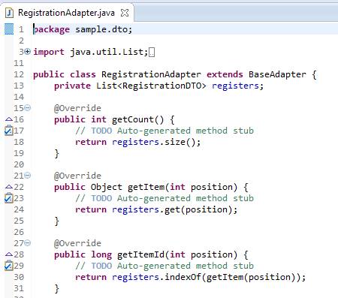The image size is (338, 298).
Task: Click the closing brace on line 19
Action: click(x=57, y=153)
